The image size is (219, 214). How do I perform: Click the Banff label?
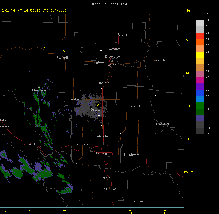[x=32, y=144]
